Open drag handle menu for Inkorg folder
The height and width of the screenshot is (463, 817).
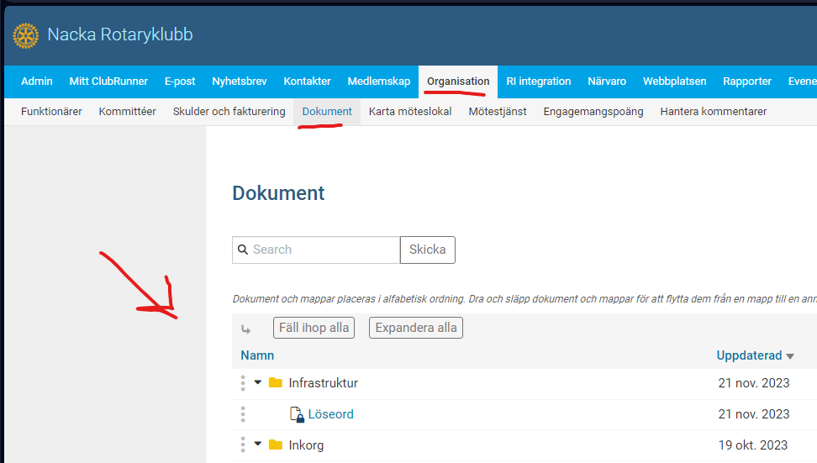pos(243,445)
